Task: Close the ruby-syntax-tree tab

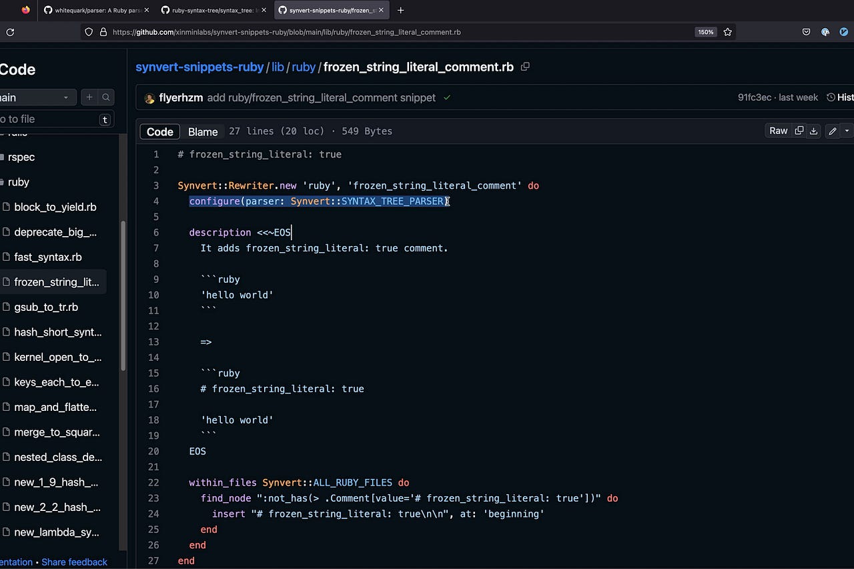Action: pos(264,10)
